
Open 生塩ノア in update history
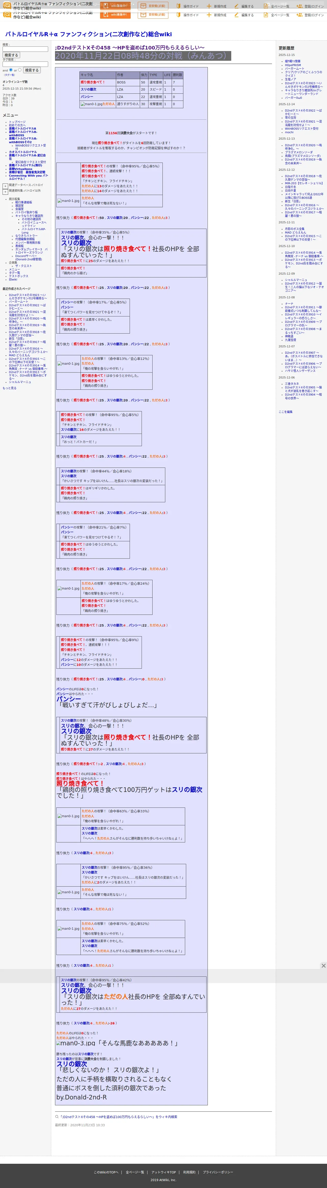coord(290,79)
